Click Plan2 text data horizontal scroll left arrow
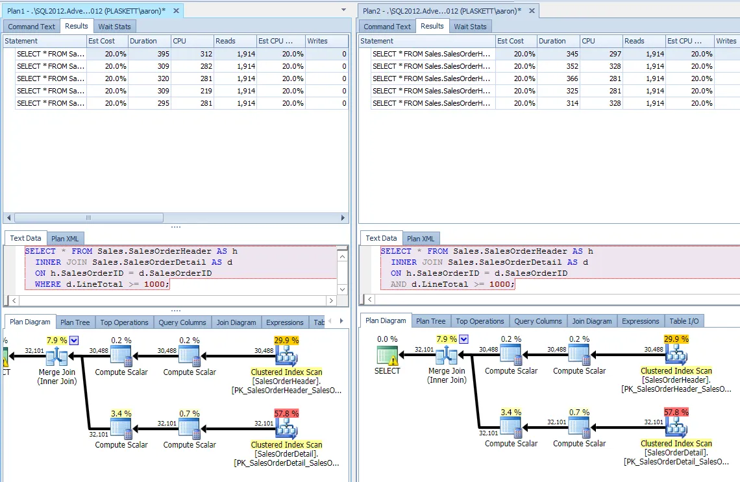The height and width of the screenshot is (482, 740). click(370, 300)
